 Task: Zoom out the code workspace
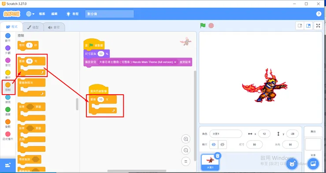coord(186,150)
